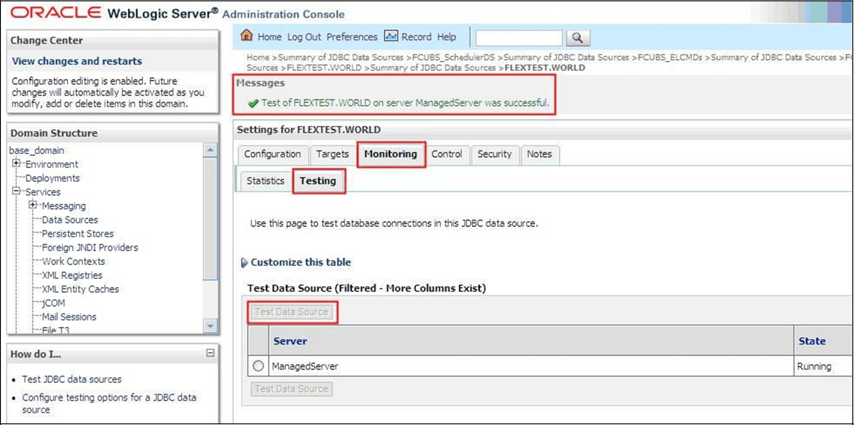
Task: Open base_domain in Domain Structure
Action: point(37,150)
